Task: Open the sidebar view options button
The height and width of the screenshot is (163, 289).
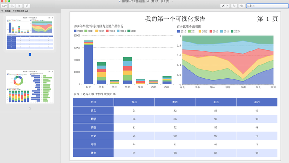Action: pyautogui.click(x=4, y=6)
